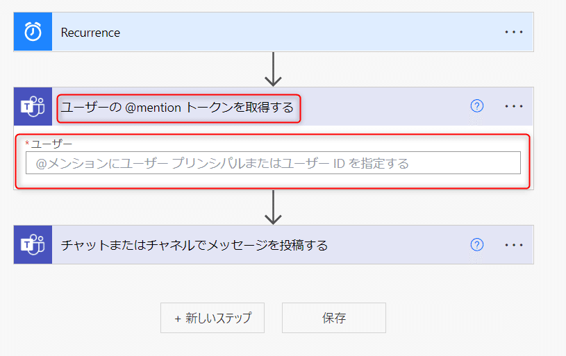The width and height of the screenshot is (566, 356).
Task: Open help for チャットまたはチャネルでメッセージを投稿する
Action: tap(477, 244)
